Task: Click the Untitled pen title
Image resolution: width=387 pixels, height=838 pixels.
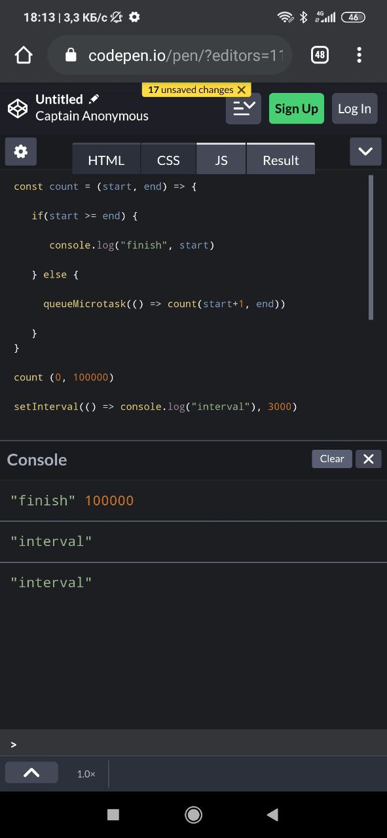Action: click(59, 100)
